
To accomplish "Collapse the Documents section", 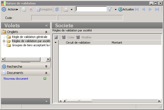I will (46, 73).
